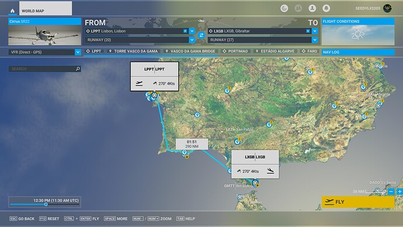Adjust the time of day slider handle
Image resolution: width=403 pixels, height=227 pixels.
coord(46,204)
